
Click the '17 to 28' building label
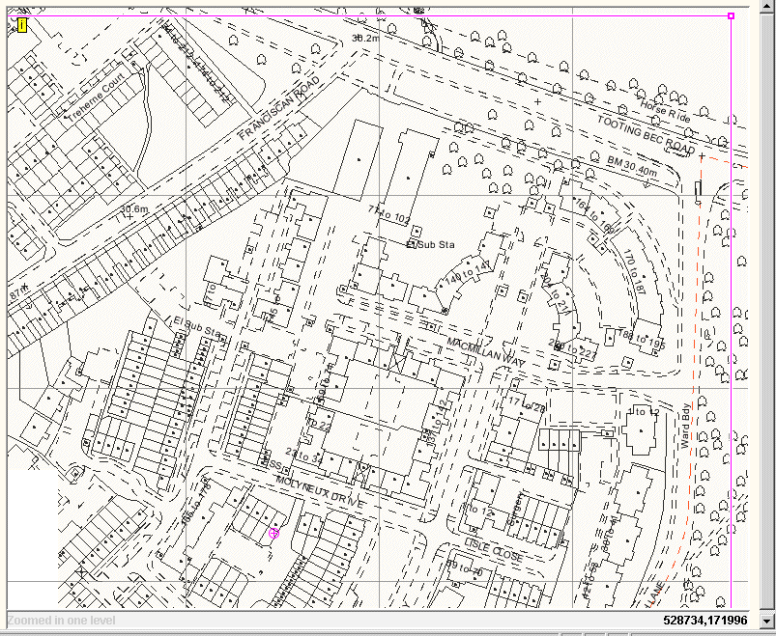click(x=527, y=404)
